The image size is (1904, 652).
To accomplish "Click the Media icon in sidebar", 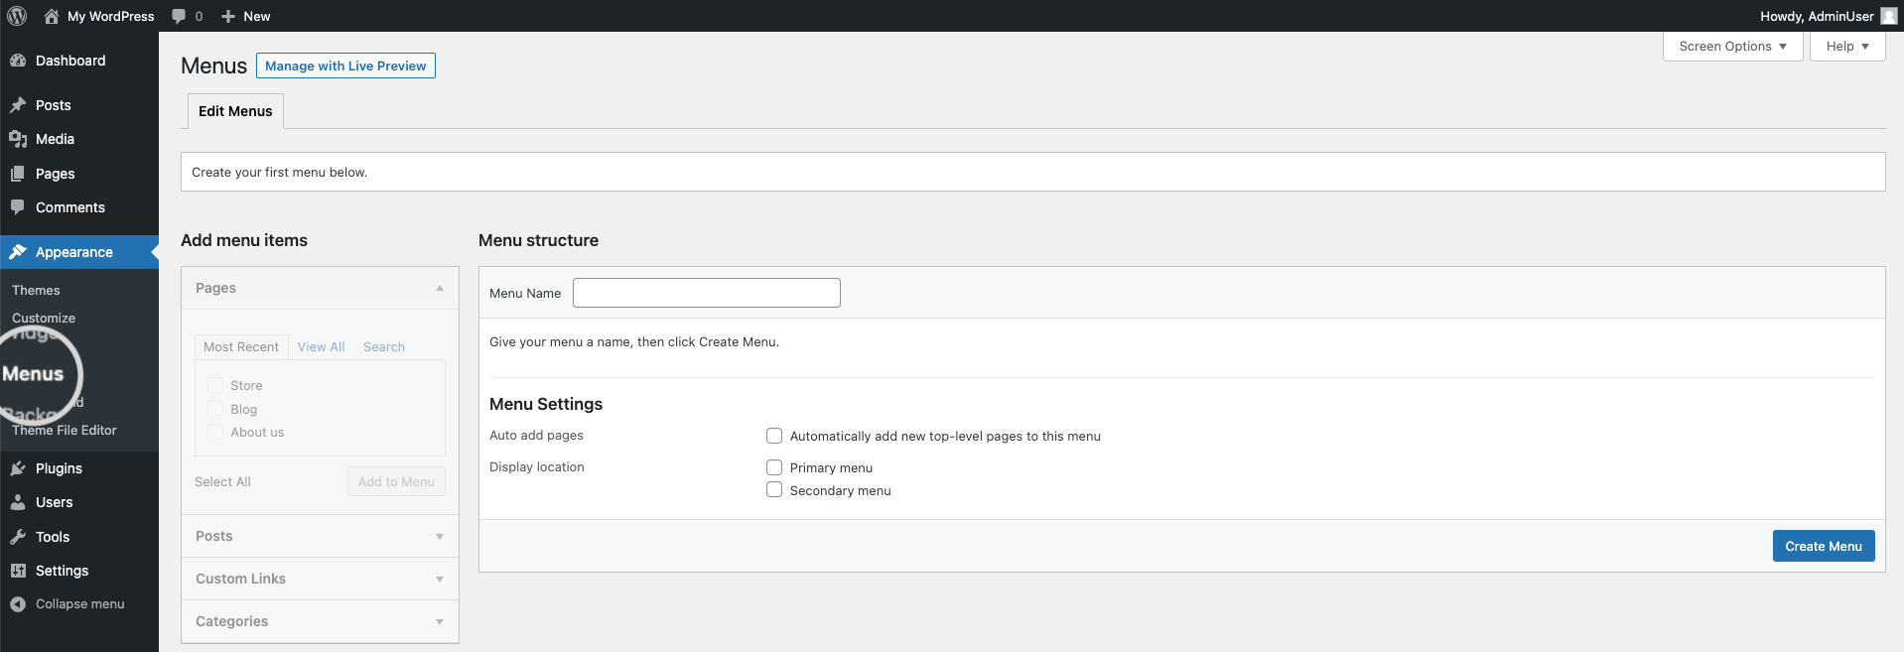I will [18, 139].
